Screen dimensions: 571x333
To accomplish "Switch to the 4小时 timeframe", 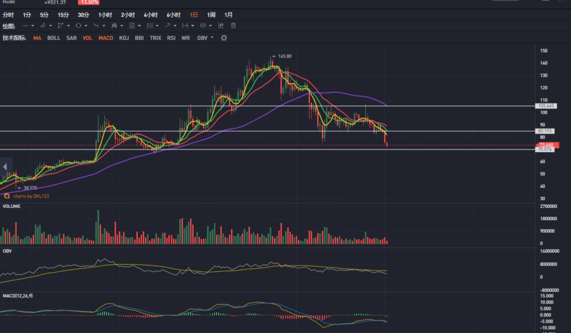I will pyautogui.click(x=151, y=15).
